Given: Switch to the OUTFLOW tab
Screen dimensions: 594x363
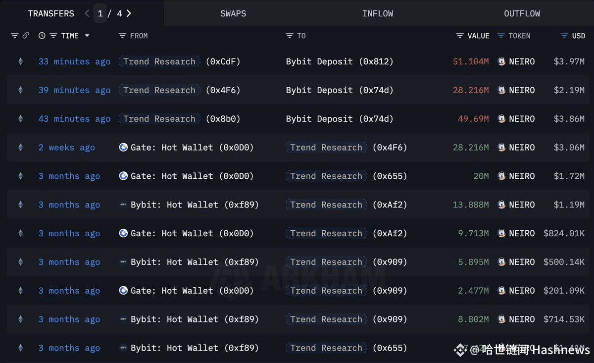Looking at the screenshot, I should pyautogui.click(x=522, y=13).
